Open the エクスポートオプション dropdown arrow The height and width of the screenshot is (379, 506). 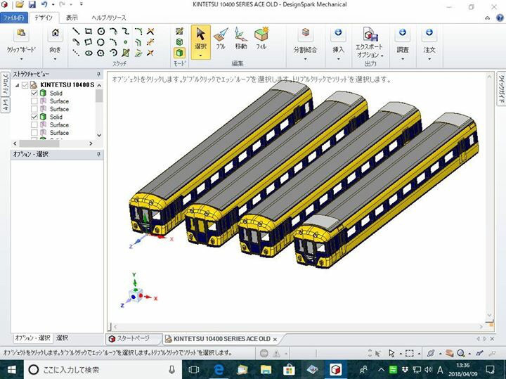click(382, 56)
